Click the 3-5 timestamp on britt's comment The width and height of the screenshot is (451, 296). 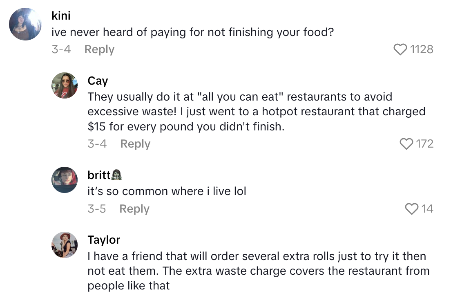coord(97,209)
